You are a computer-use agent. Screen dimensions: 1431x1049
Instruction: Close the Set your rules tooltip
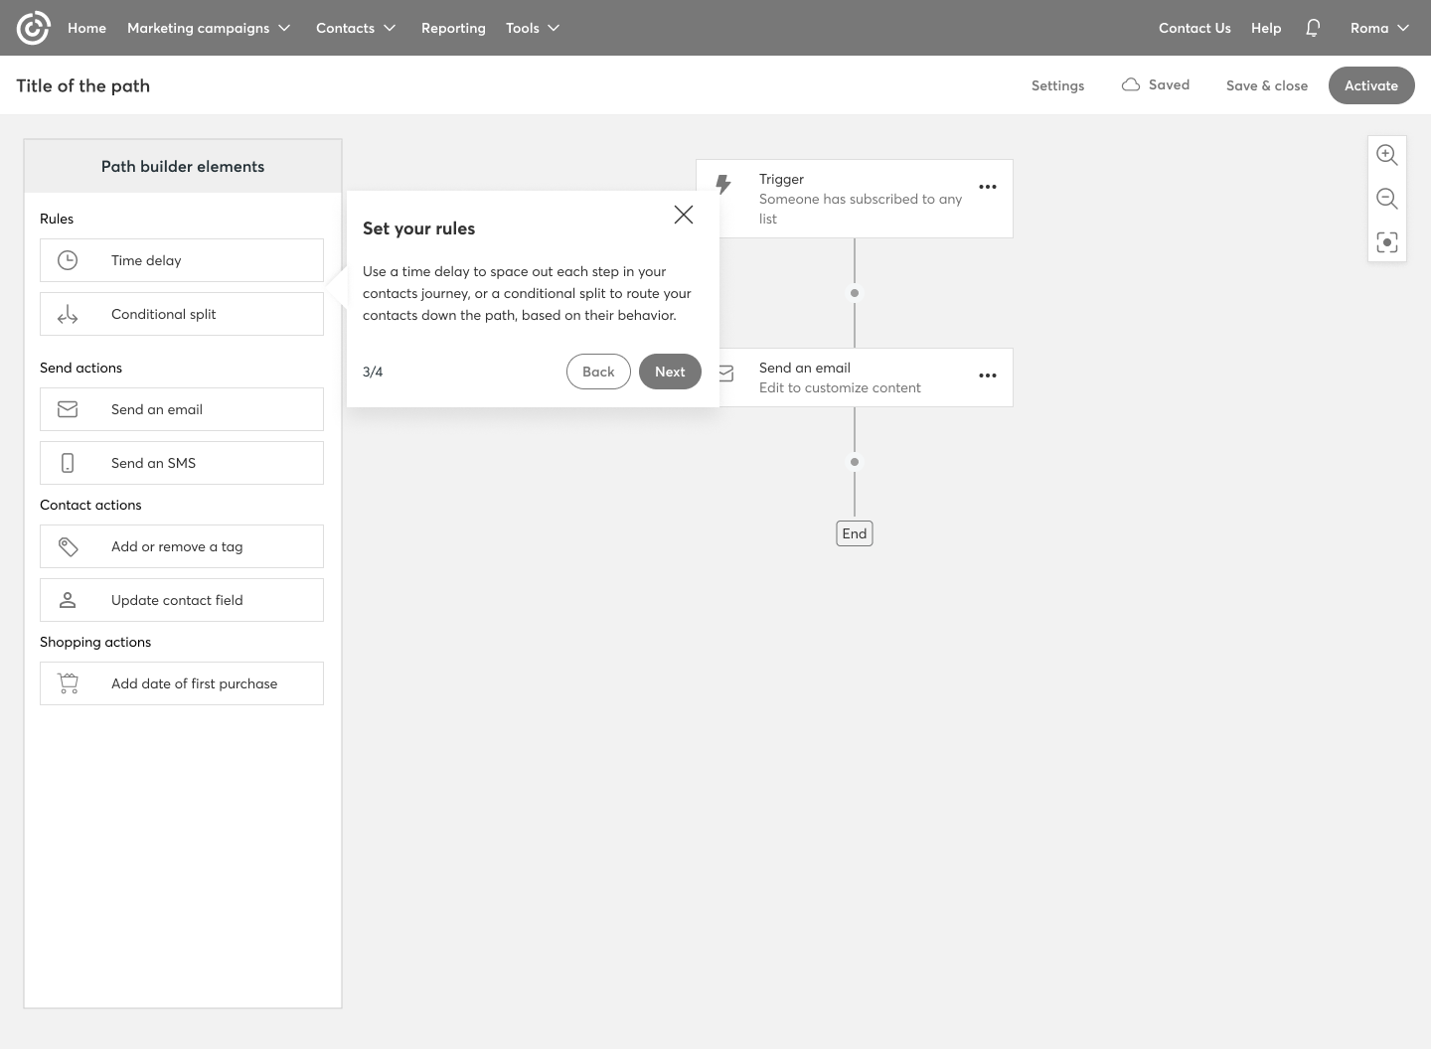[684, 215]
